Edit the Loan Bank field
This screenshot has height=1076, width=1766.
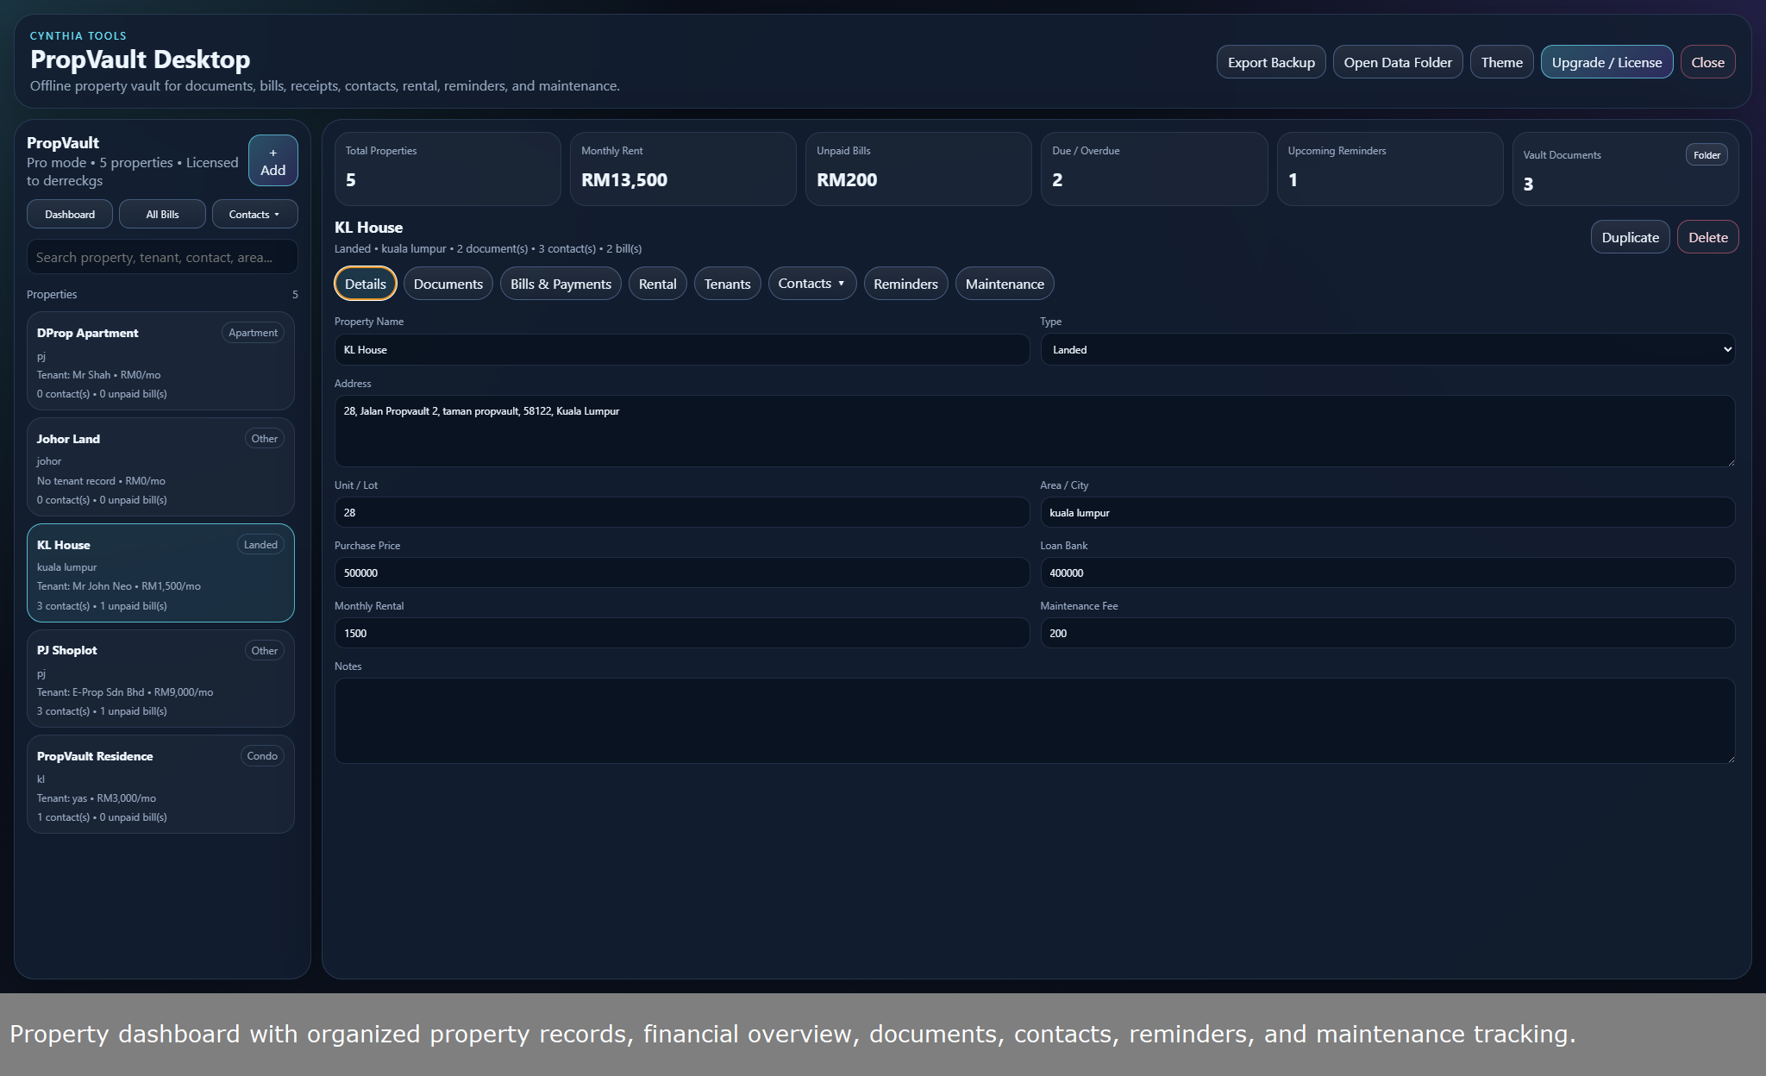[1387, 572]
